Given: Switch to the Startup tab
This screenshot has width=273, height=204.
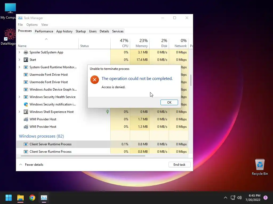Looking at the screenshot, I should (81, 31).
